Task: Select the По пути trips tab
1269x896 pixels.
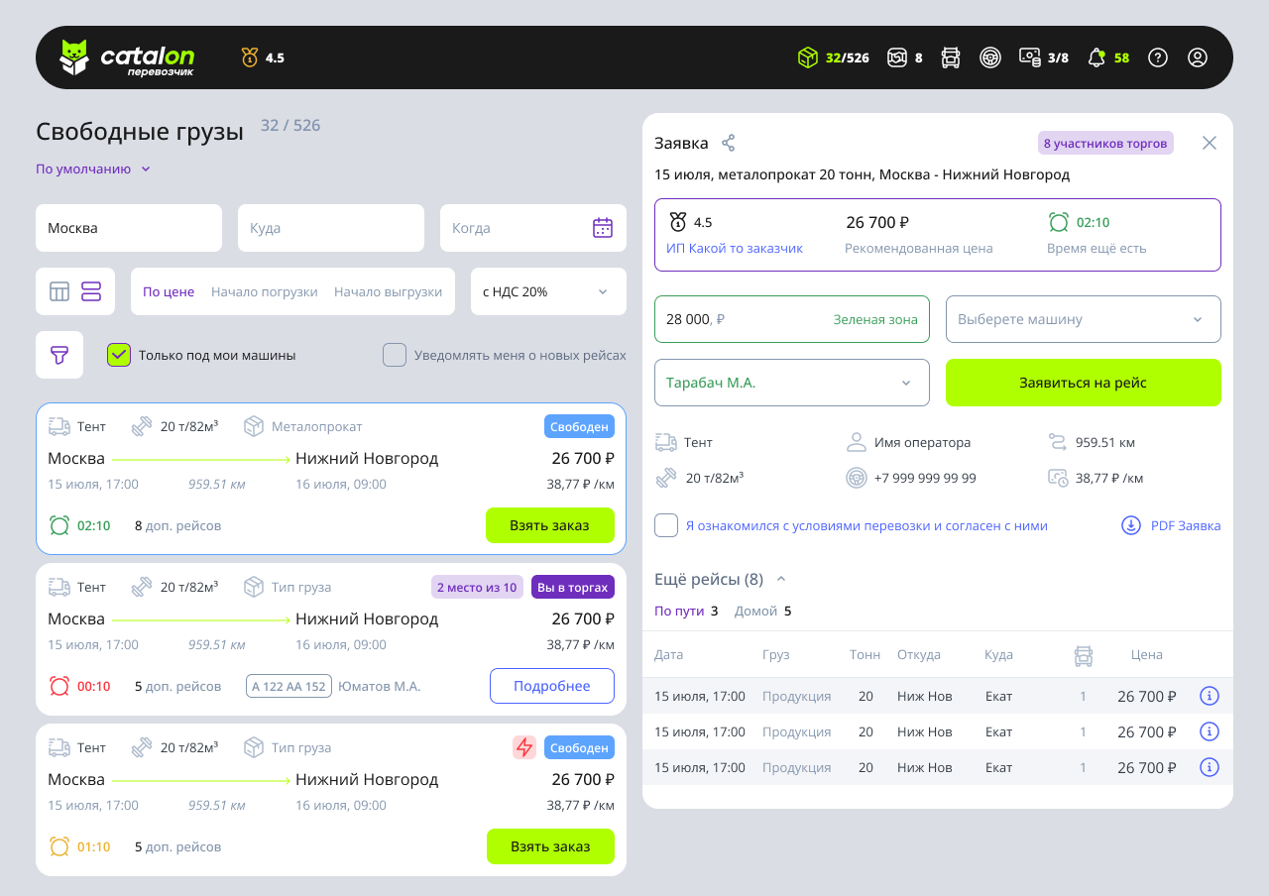Action: 686,611
